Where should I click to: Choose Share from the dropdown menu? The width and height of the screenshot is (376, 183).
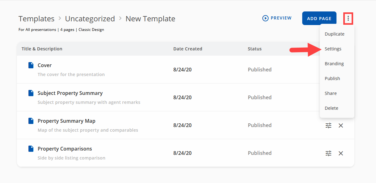(x=331, y=93)
